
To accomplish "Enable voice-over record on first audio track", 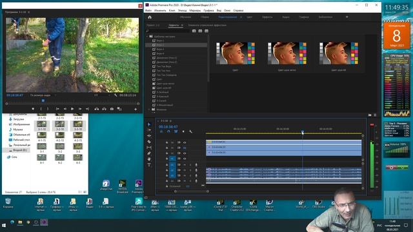I will (196, 165).
